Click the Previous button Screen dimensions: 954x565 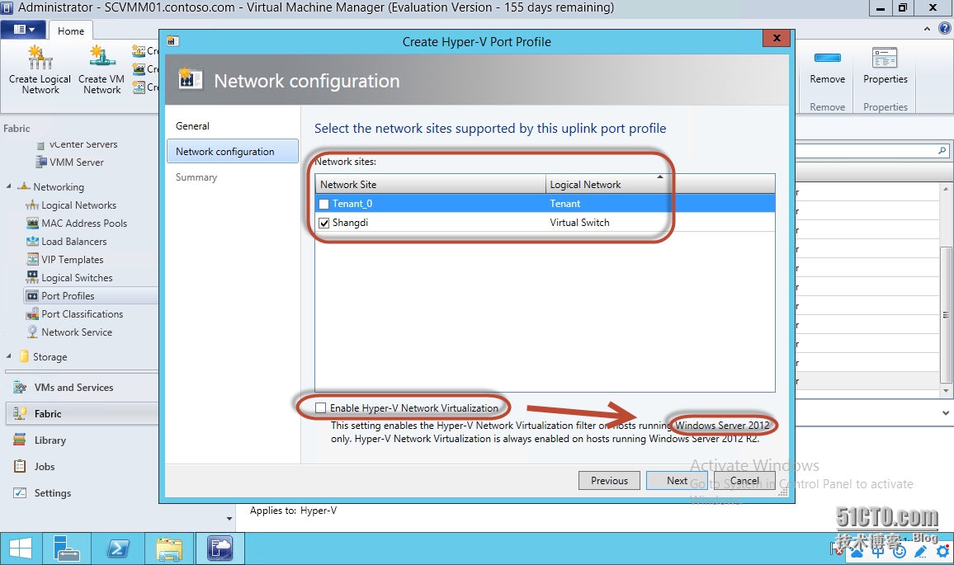[x=609, y=481]
